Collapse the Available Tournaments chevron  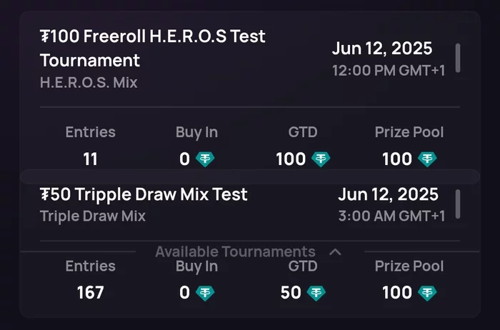pos(335,252)
